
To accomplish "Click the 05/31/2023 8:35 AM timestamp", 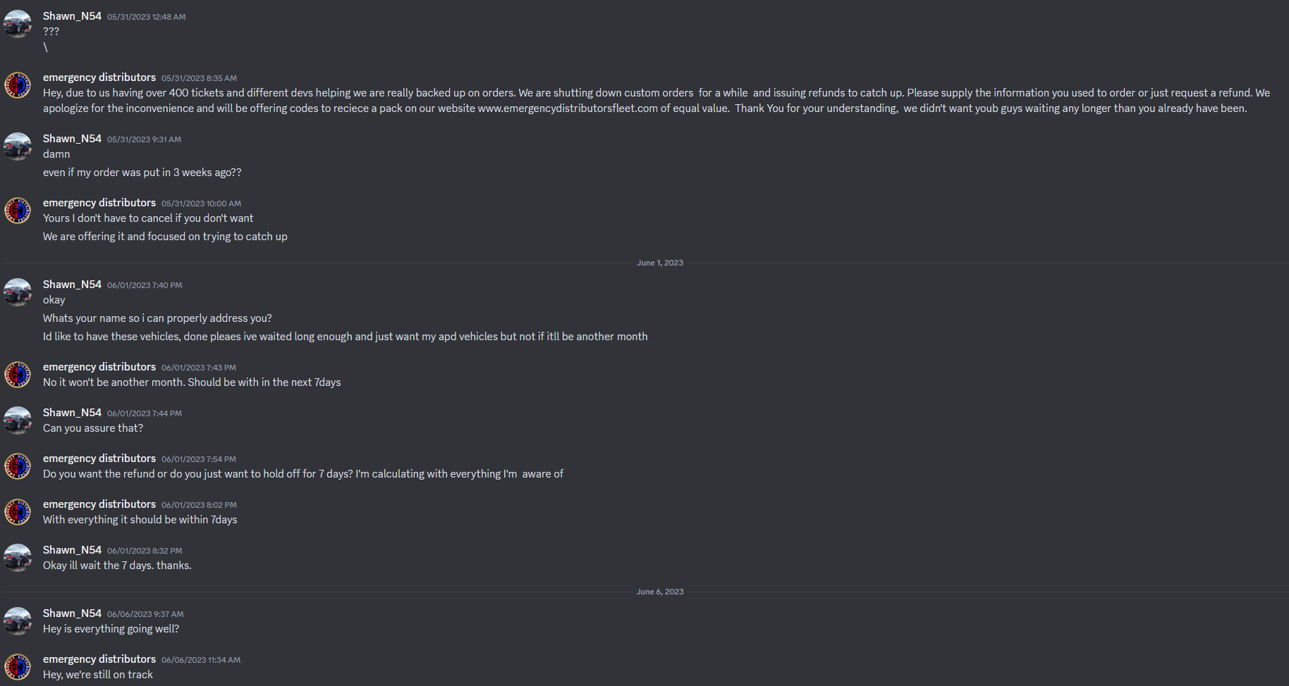I will click(199, 78).
